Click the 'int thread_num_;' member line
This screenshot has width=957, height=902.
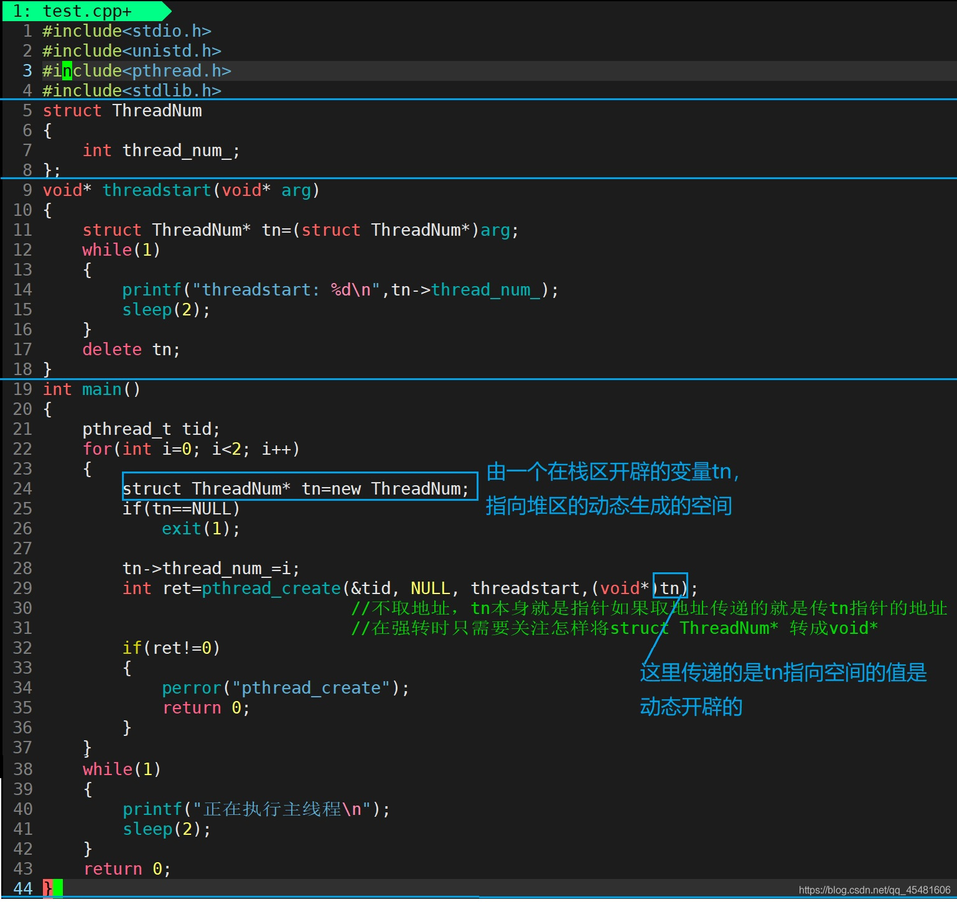click(161, 151)
